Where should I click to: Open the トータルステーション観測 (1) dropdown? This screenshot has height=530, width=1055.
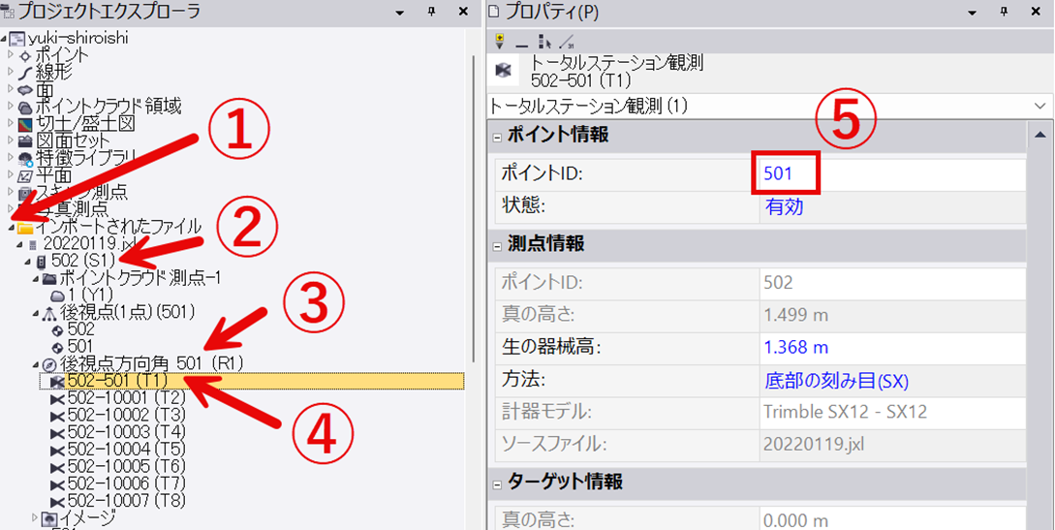click(x=1040, y=107)
